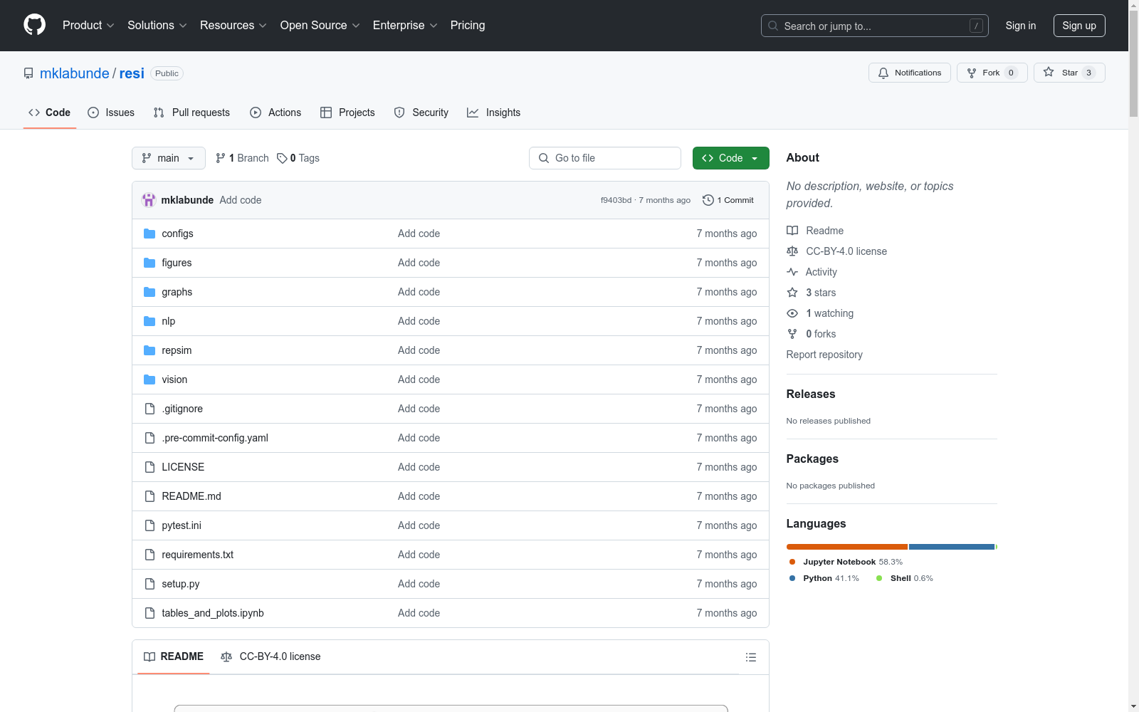Click the LICENSE file icon
The height and width of the screenshot is (712, 1139).
149,467
